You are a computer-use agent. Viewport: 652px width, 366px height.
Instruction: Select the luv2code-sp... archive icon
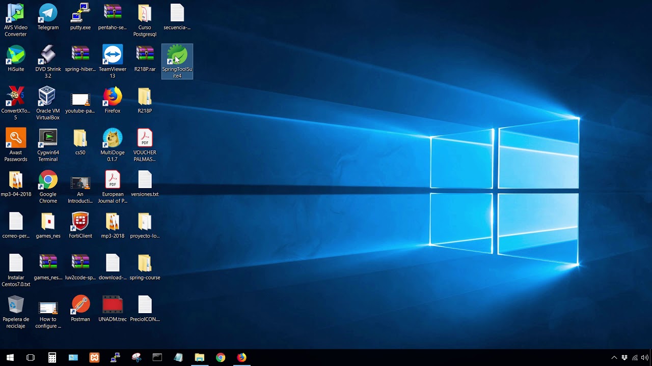[80, 267]
